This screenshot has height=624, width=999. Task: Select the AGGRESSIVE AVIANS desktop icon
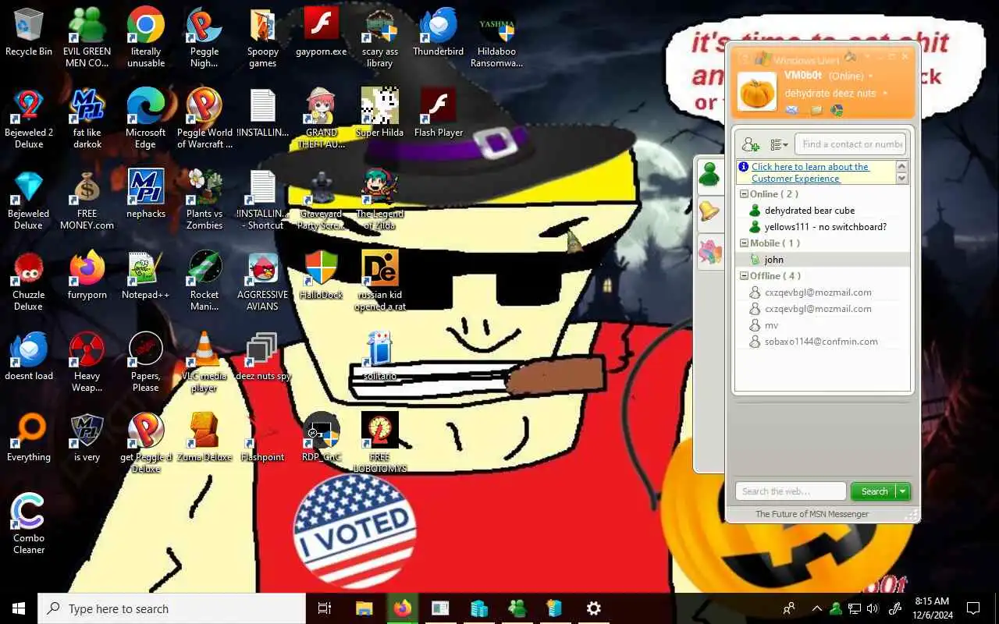[x=263, y=280]
